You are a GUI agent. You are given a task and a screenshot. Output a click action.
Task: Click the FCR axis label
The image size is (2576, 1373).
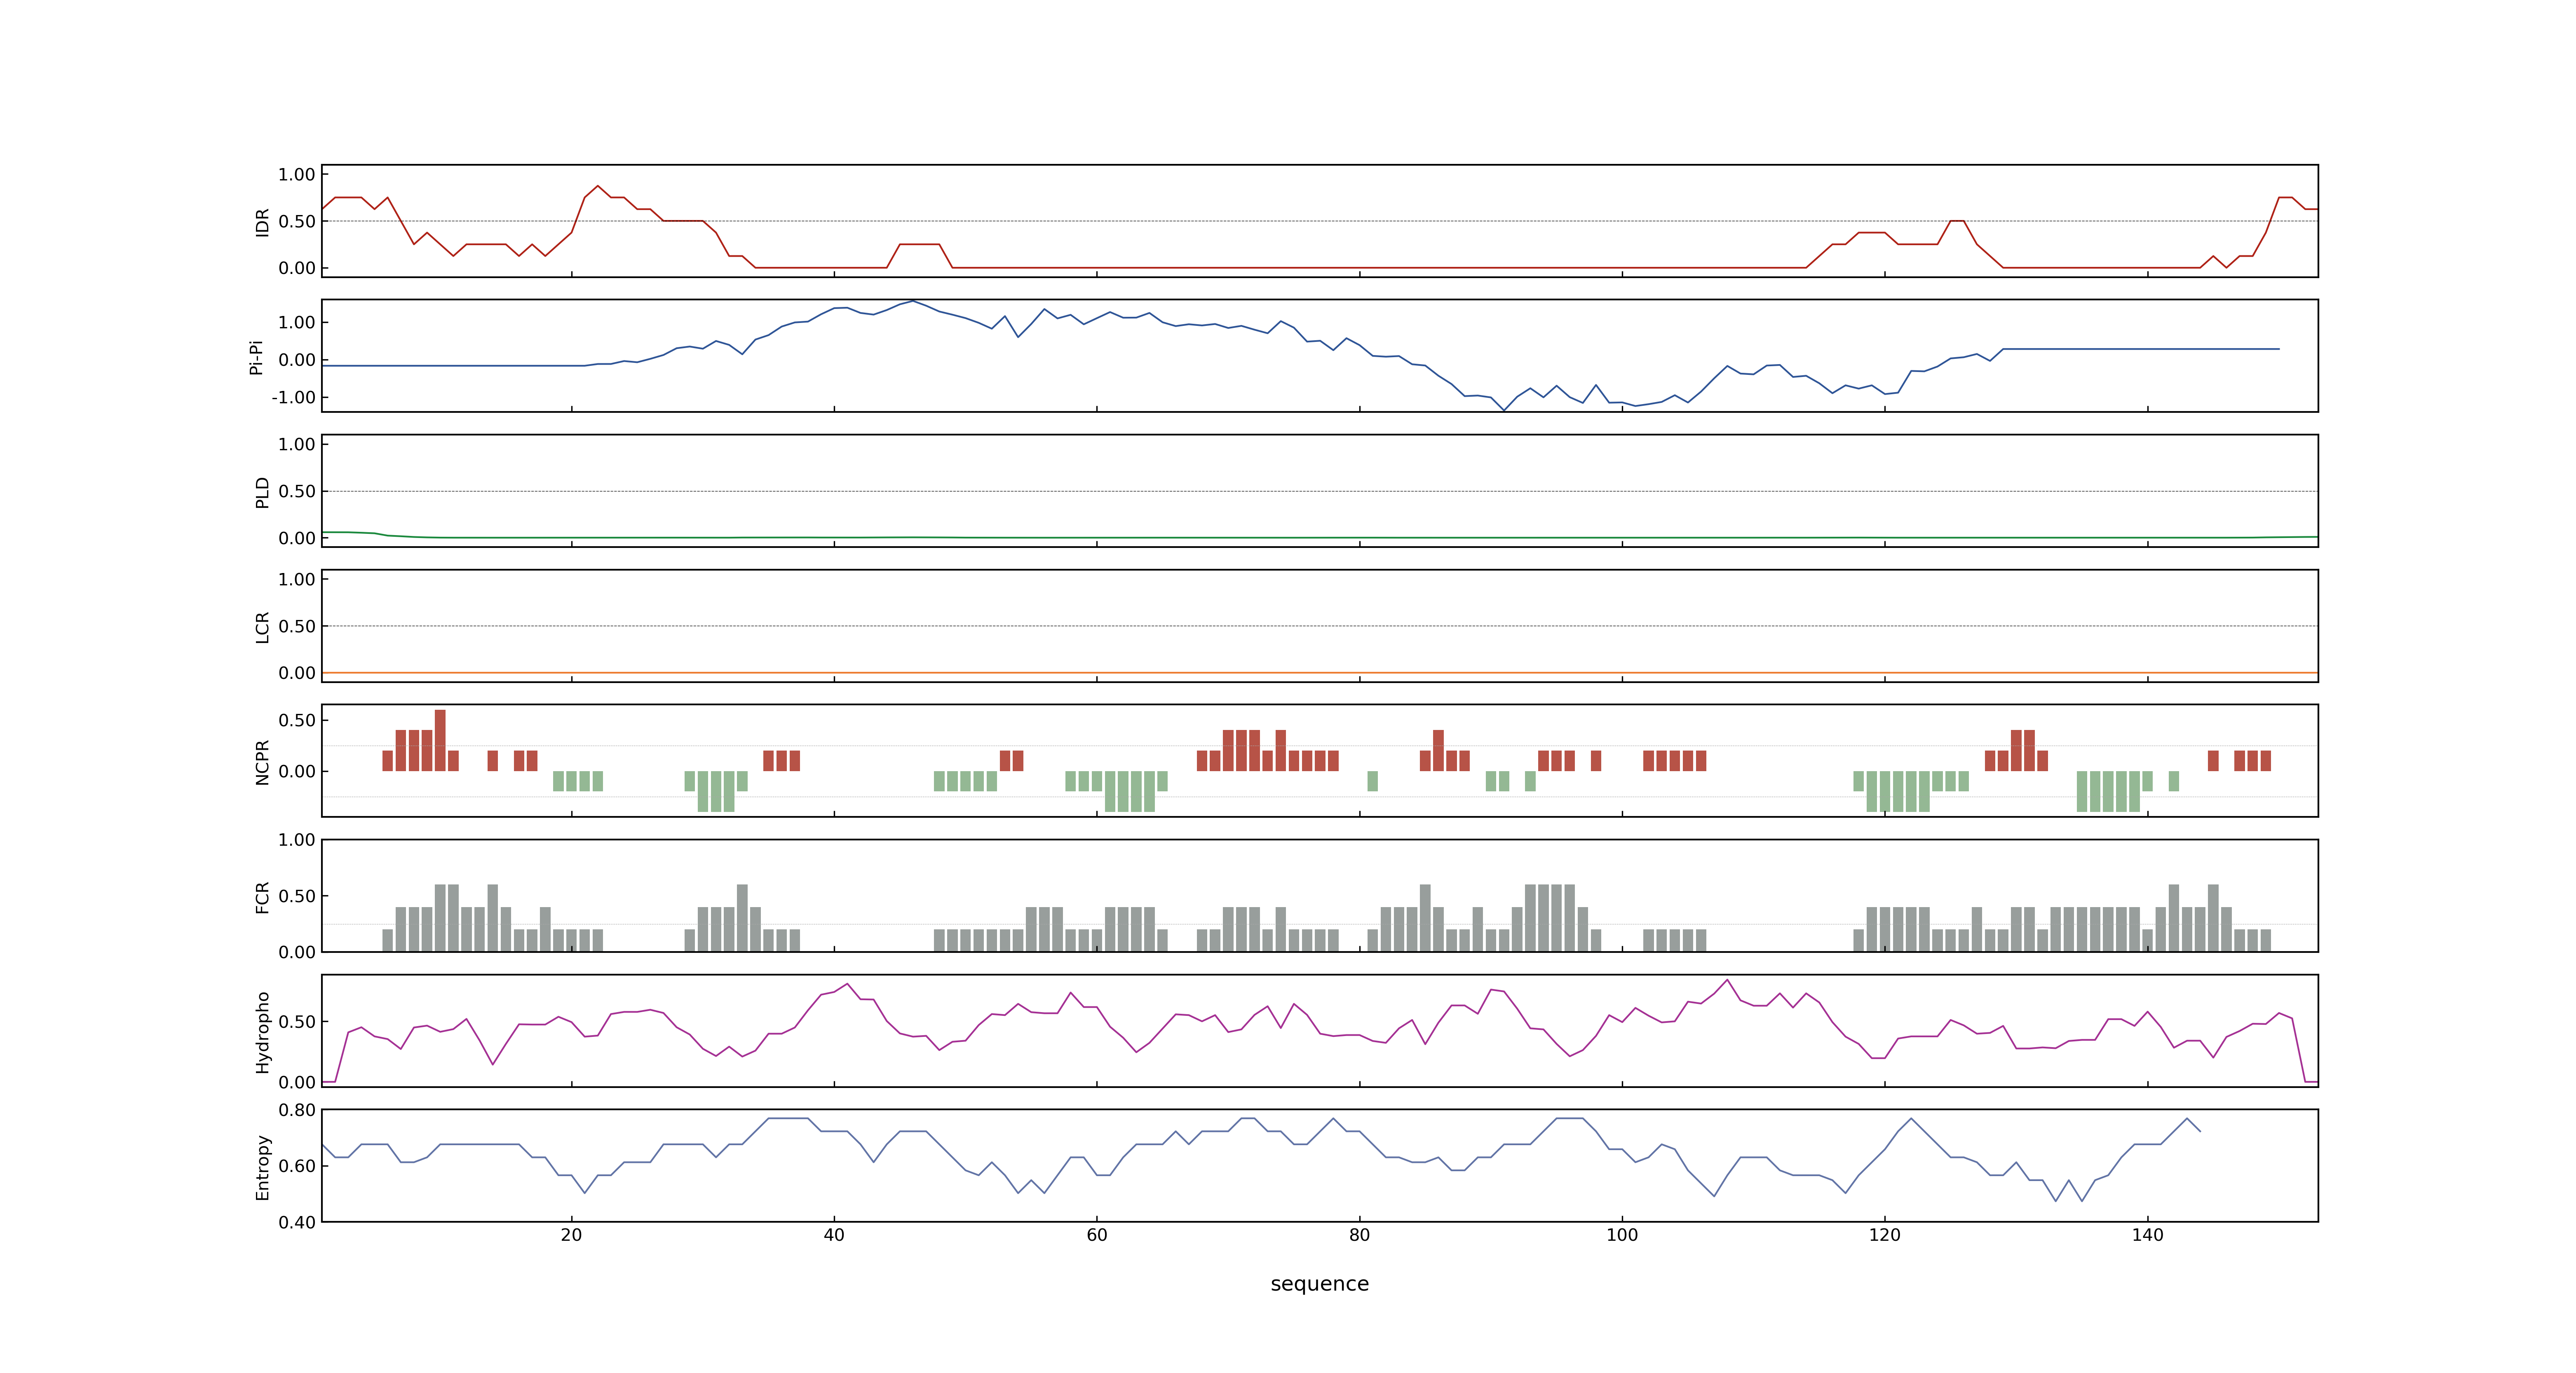point(262,896)
